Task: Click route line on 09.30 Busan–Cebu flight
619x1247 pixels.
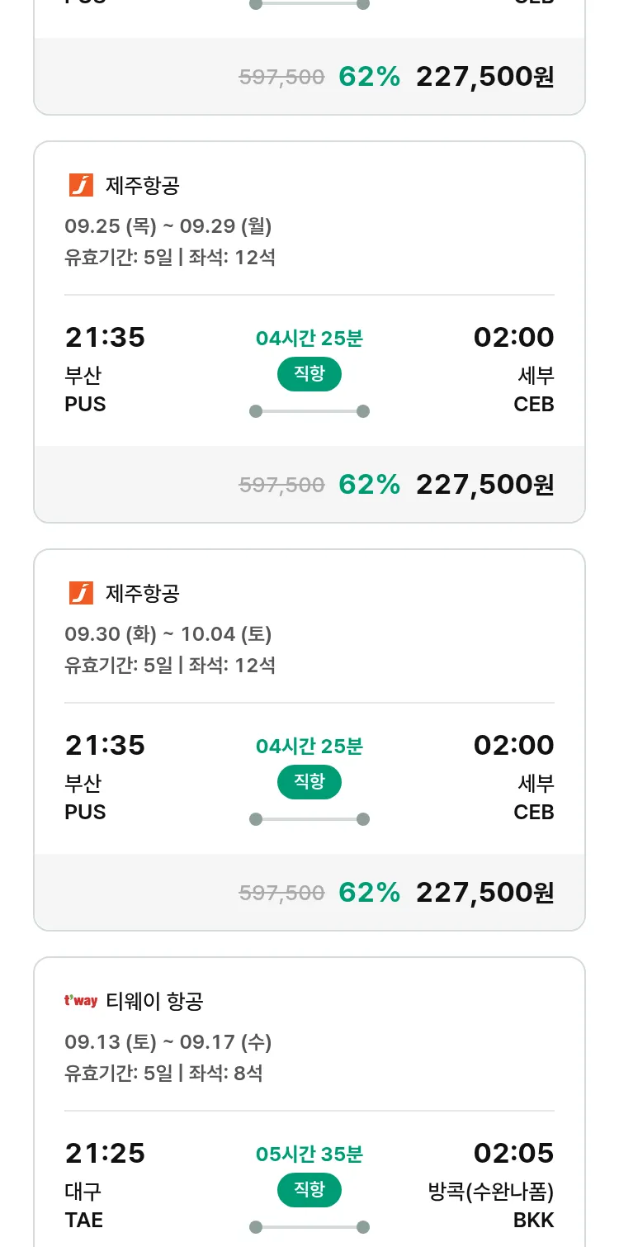Action: click(309, 819)
